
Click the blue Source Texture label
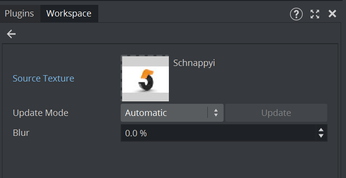tap(43, 78)
